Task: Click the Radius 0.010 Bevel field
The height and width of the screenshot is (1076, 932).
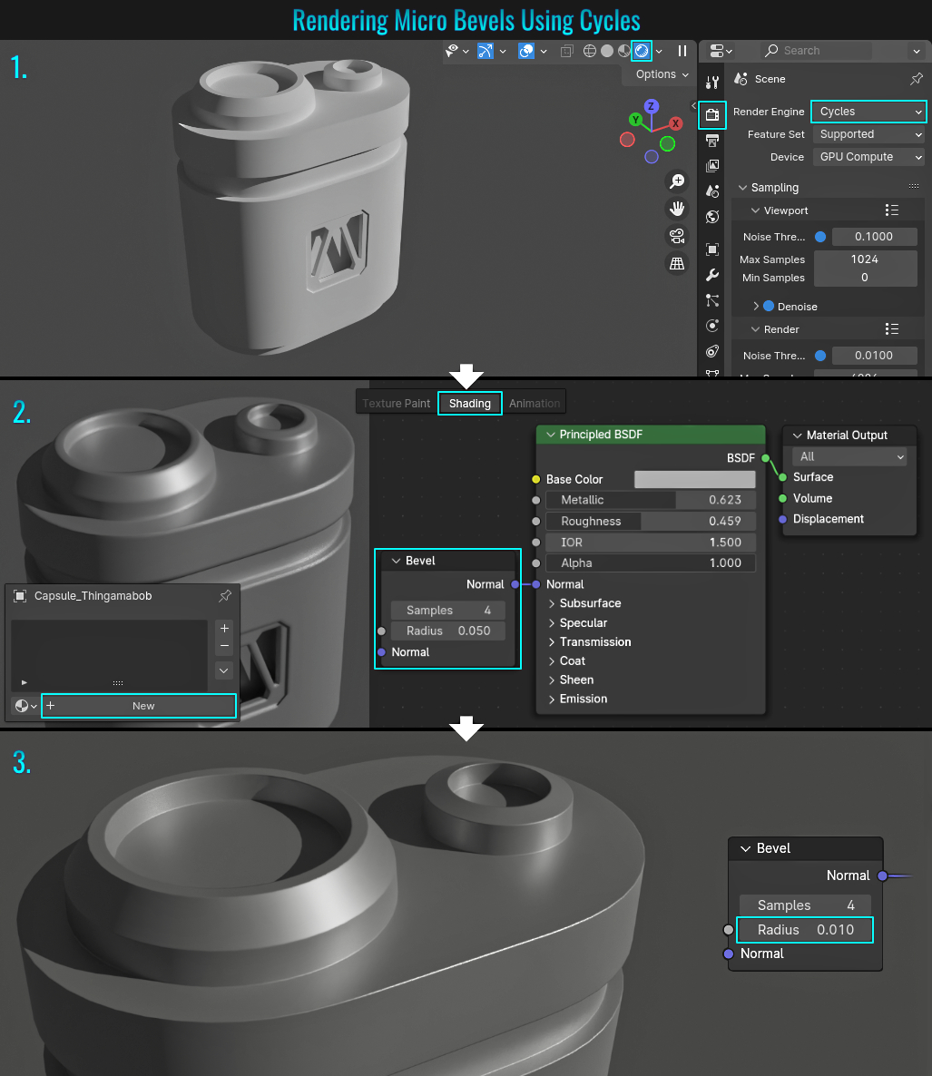Action: [x=805, y=930]
